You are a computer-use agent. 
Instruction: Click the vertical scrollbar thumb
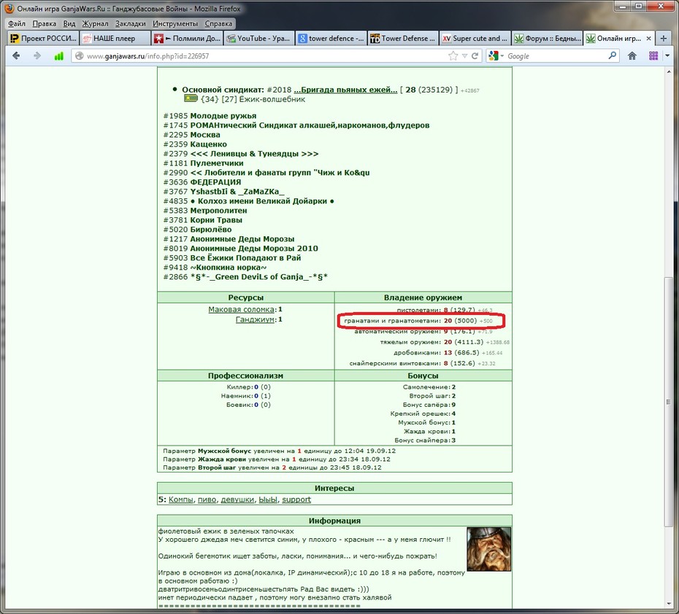(668, 401)
